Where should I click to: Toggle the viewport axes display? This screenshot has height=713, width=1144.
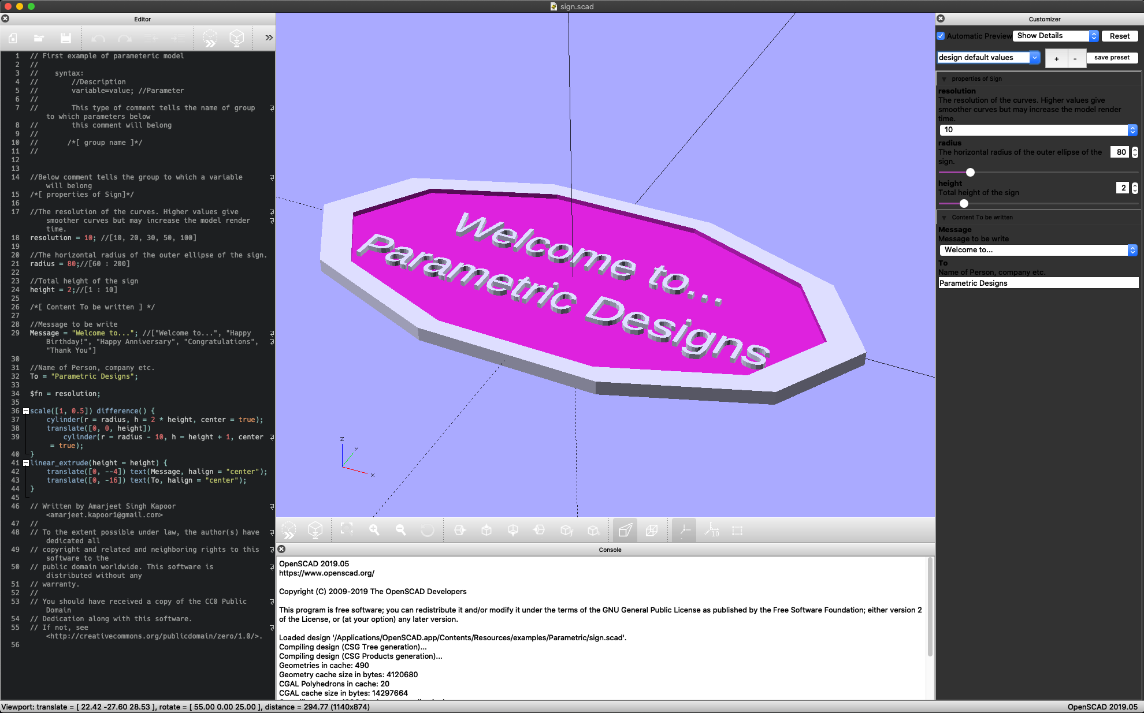[684, 530]
